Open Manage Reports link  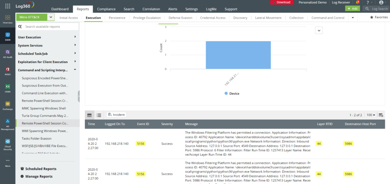[38, 176]
